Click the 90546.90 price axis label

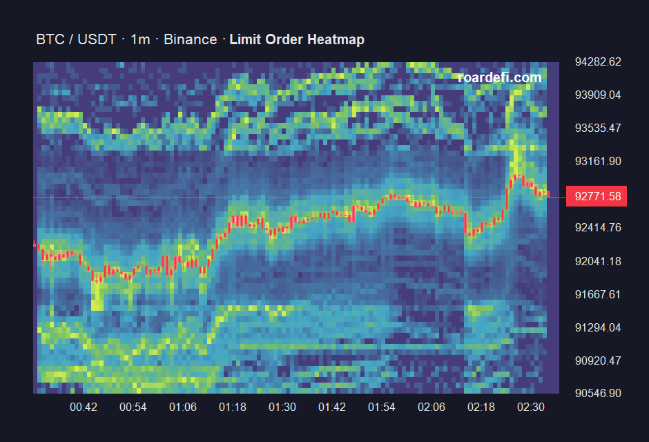point(598,393)
